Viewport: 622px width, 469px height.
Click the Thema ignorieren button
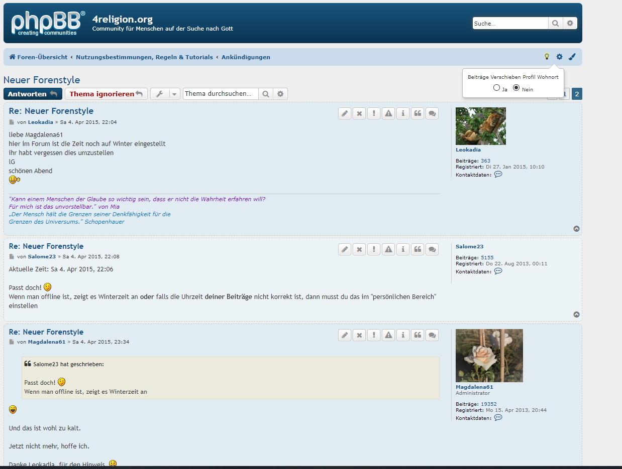(x=106, y=94)
